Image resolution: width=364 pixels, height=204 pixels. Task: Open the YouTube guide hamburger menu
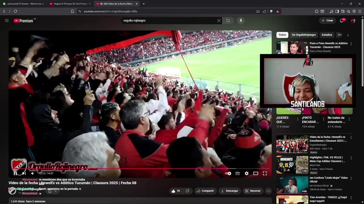click(7, 20)
